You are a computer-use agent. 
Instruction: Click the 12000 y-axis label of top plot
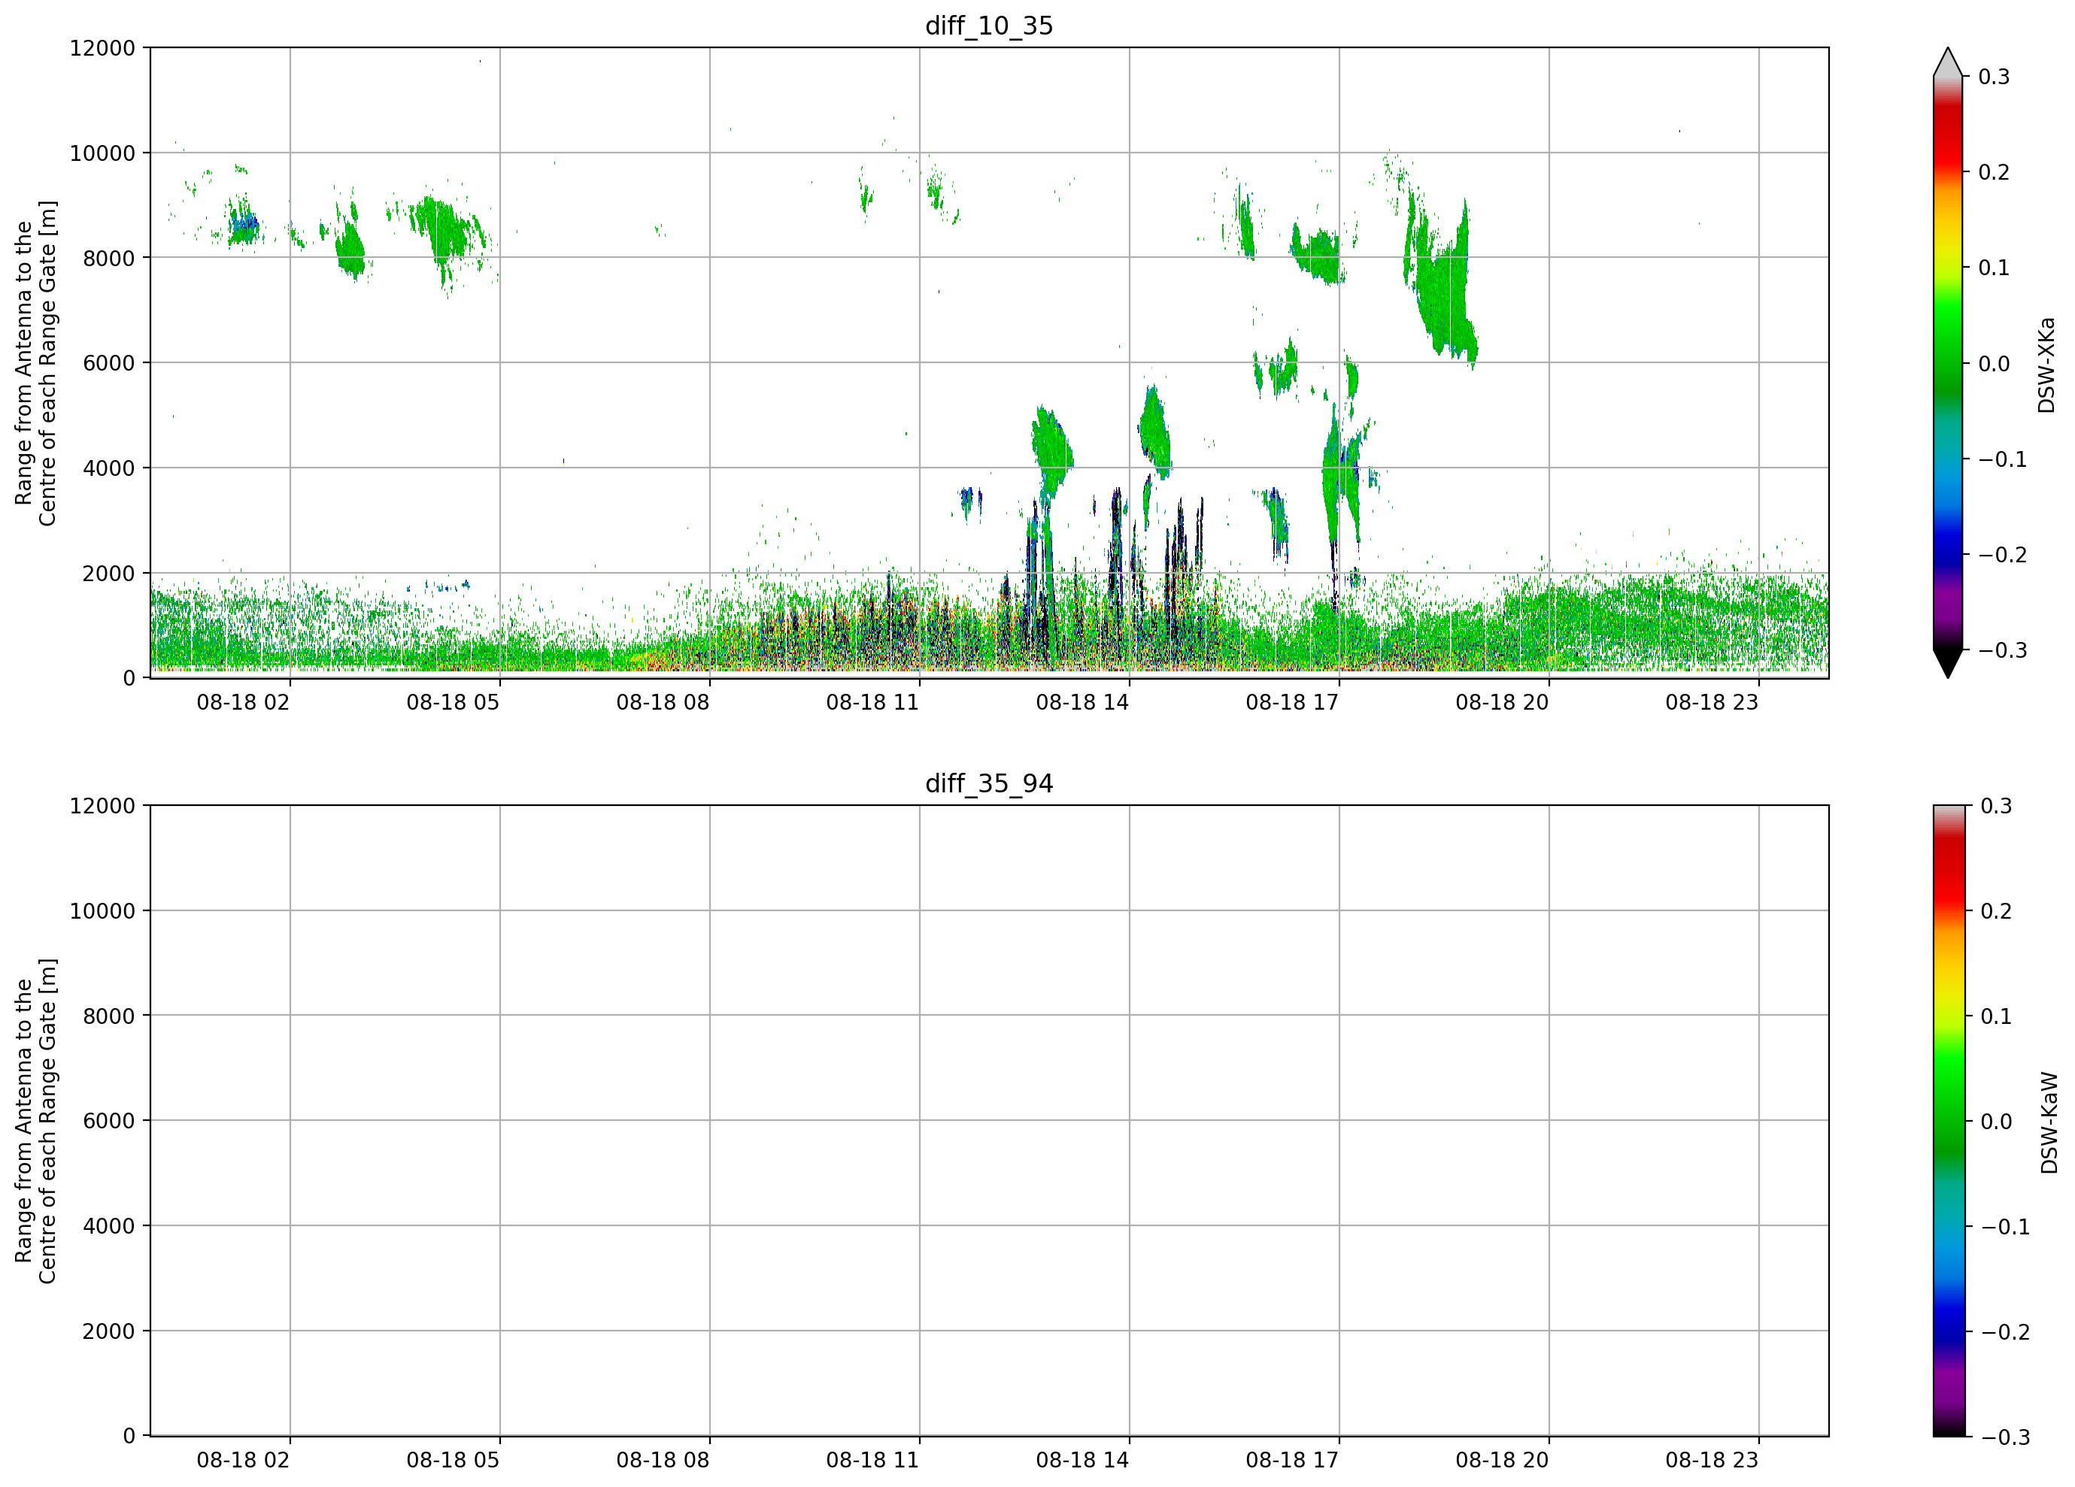102,47
